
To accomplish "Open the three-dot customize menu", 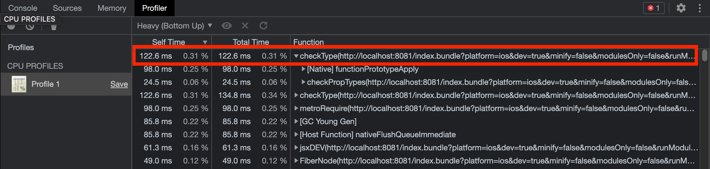I will click(x=700, y=8).
